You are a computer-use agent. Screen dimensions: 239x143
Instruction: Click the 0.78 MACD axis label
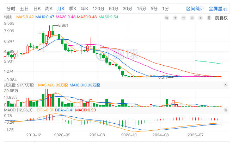coord(8,116)
